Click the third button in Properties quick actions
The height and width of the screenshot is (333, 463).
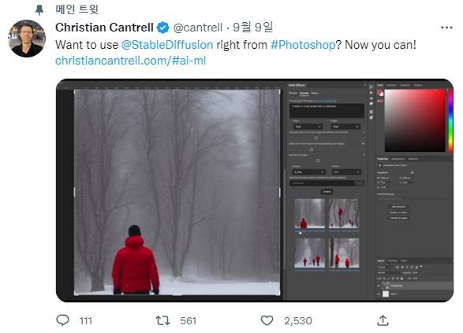398,218
